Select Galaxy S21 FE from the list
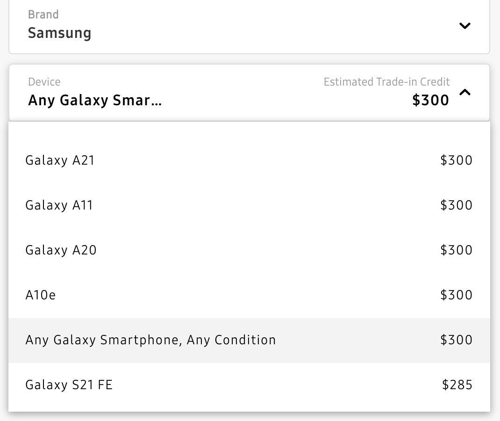The image size is (500, 421). click(x=69, y=385)
